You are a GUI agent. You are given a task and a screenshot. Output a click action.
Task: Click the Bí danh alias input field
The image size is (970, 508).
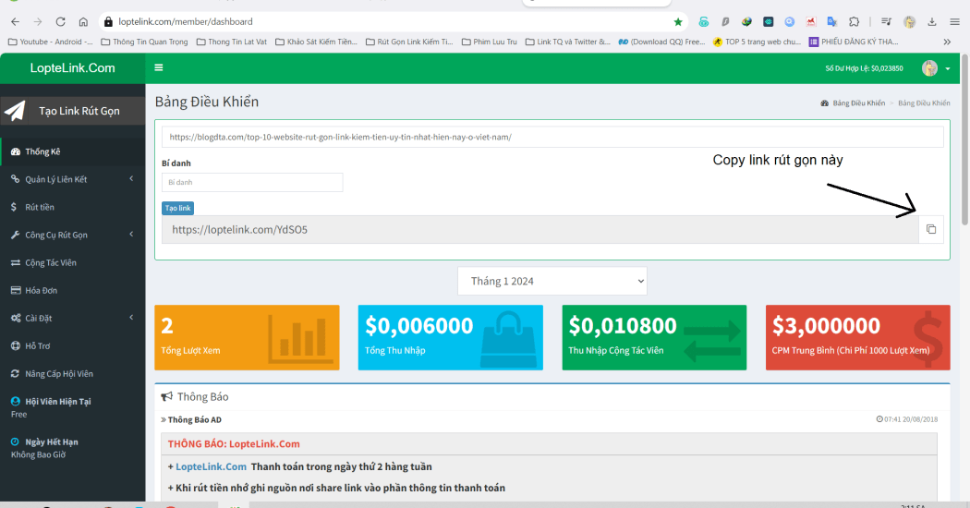coord(252,183)
